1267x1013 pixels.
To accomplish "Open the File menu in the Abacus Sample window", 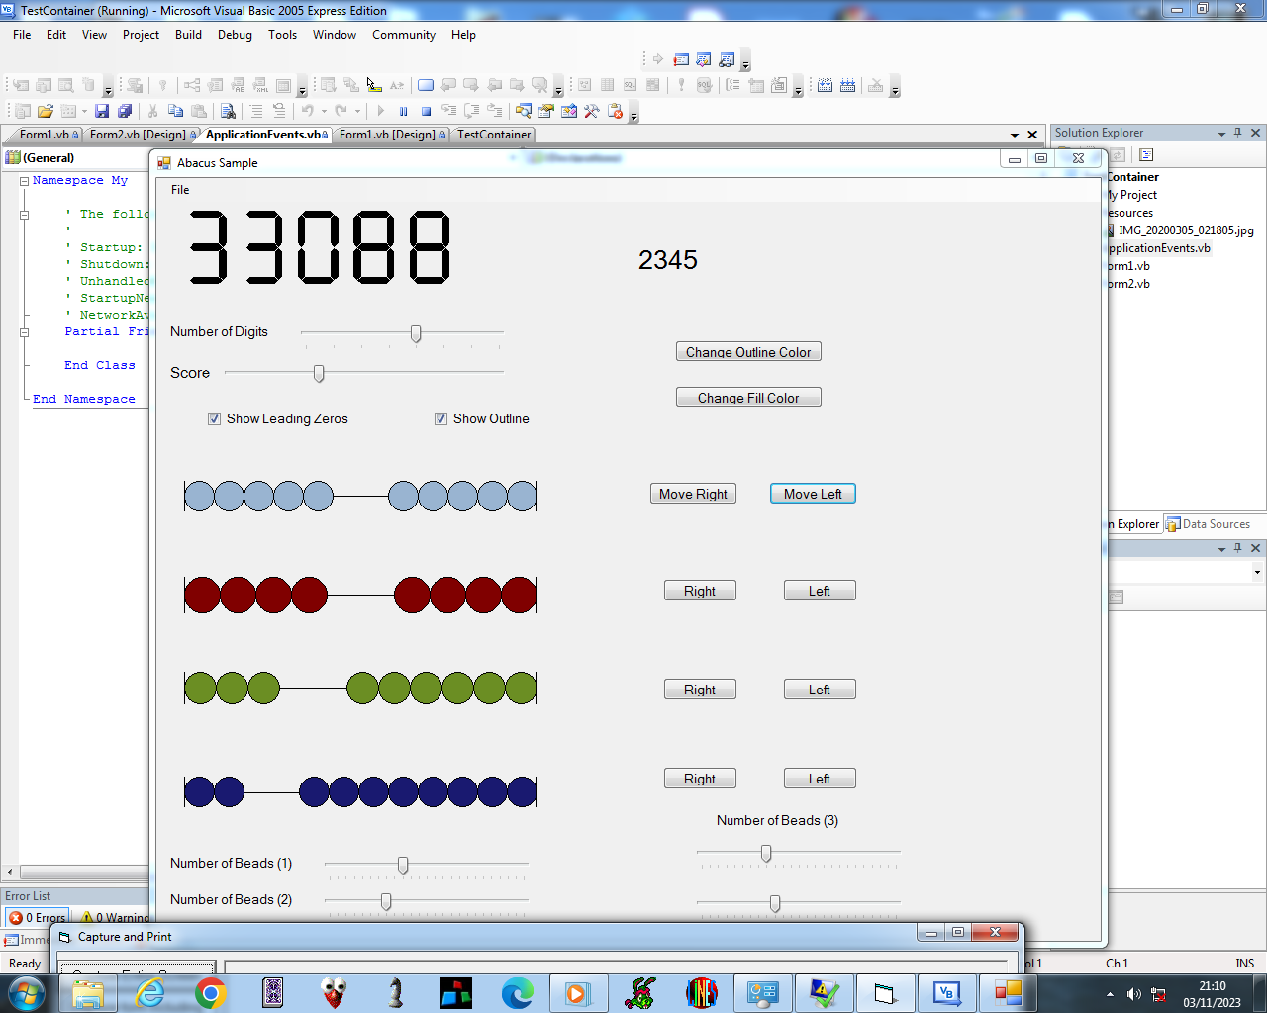I will click(180, 190).
